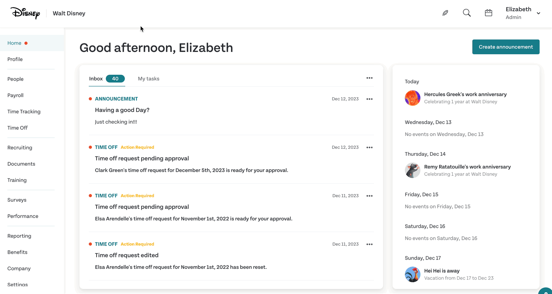Go to Time Tracking in sidebar
The width and height of the screenshot is (552, 294).
tap(24, 112)
